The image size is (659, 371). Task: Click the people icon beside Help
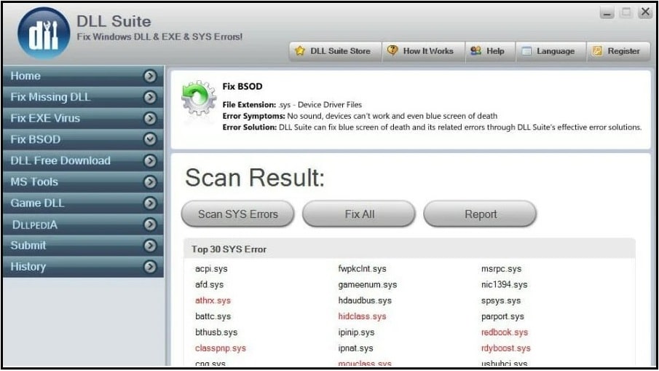[475, 51]
